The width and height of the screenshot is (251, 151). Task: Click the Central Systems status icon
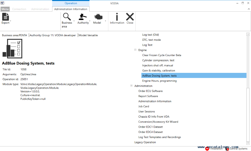coord(227,149)
